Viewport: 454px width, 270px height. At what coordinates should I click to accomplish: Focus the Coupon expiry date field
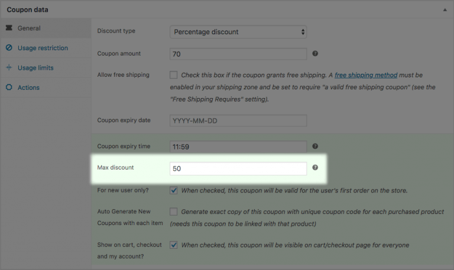click(x=238, y=120)
